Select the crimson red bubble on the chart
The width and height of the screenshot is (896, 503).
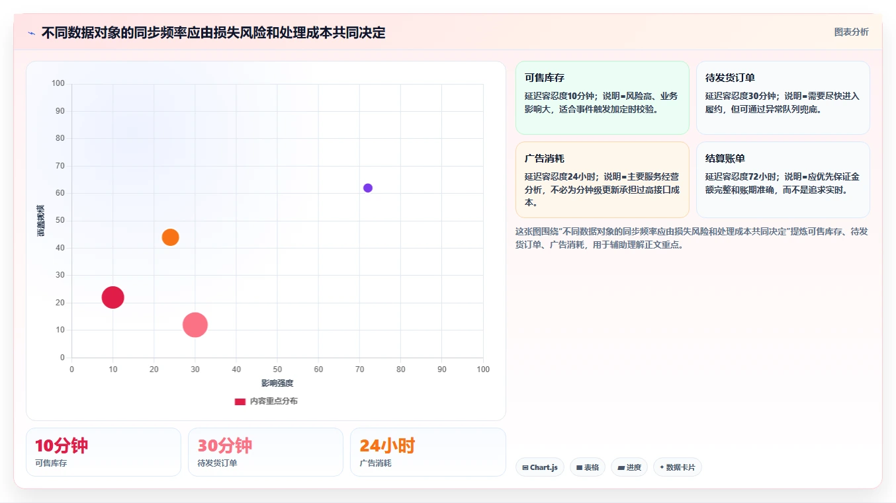point(112,297)
